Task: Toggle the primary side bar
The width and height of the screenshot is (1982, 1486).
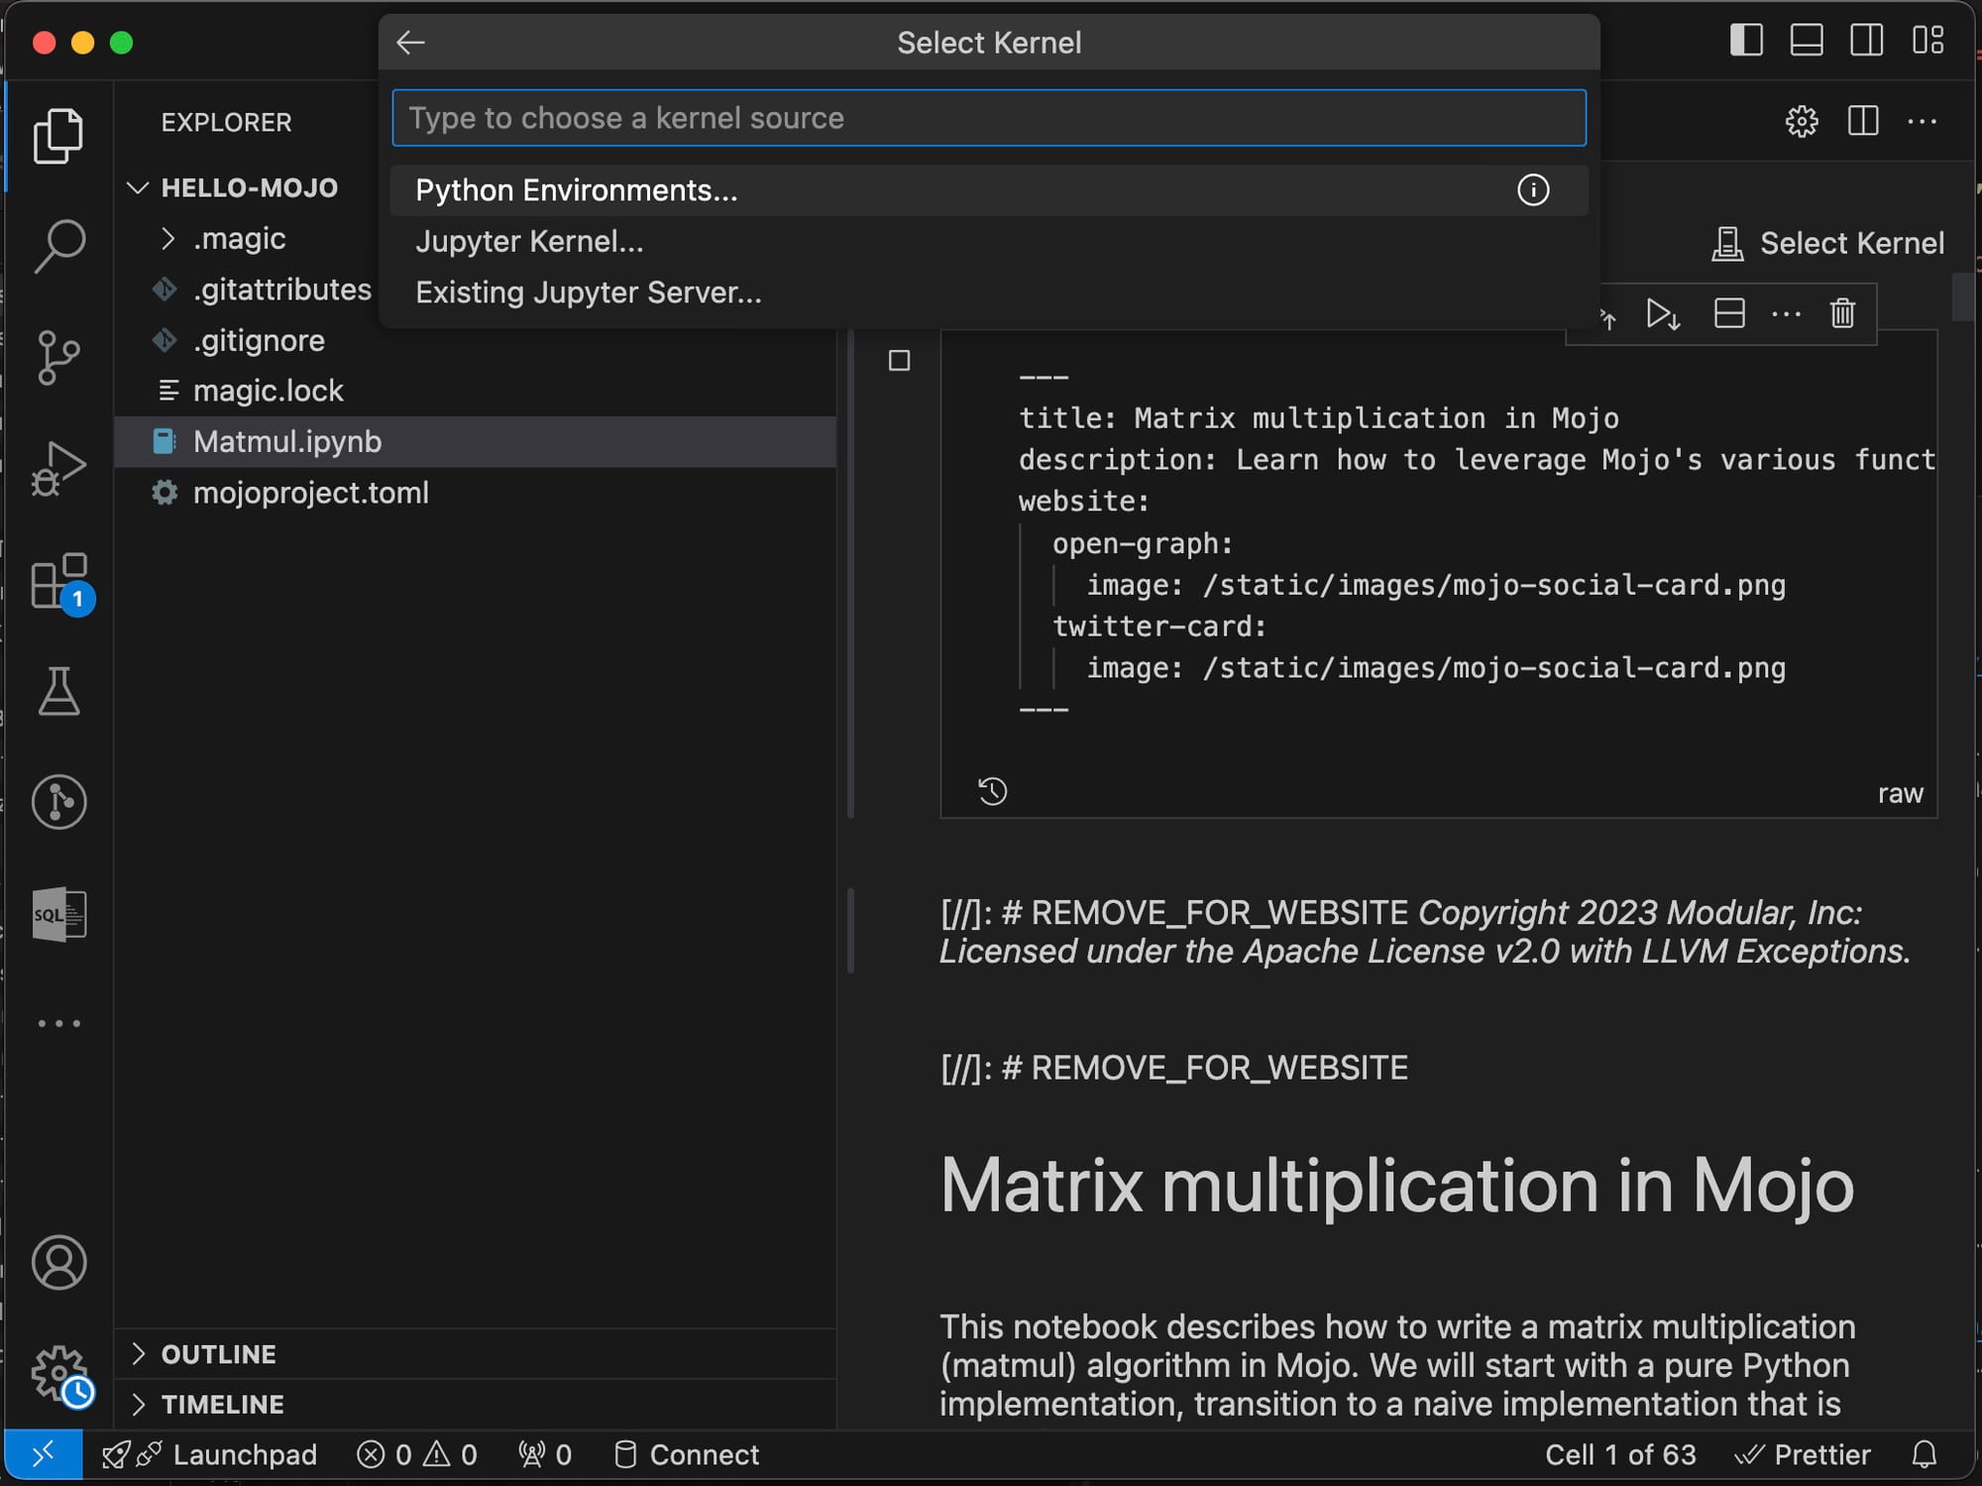Action: coord(1746,41)
